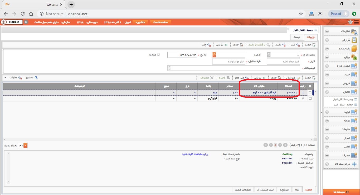360x195 pixels.
Task: Expand the ضایعات (Waste) section chevron
Action: coord(327,129)
